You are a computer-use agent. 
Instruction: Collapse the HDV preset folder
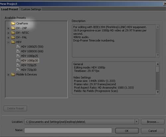point(8,42)
